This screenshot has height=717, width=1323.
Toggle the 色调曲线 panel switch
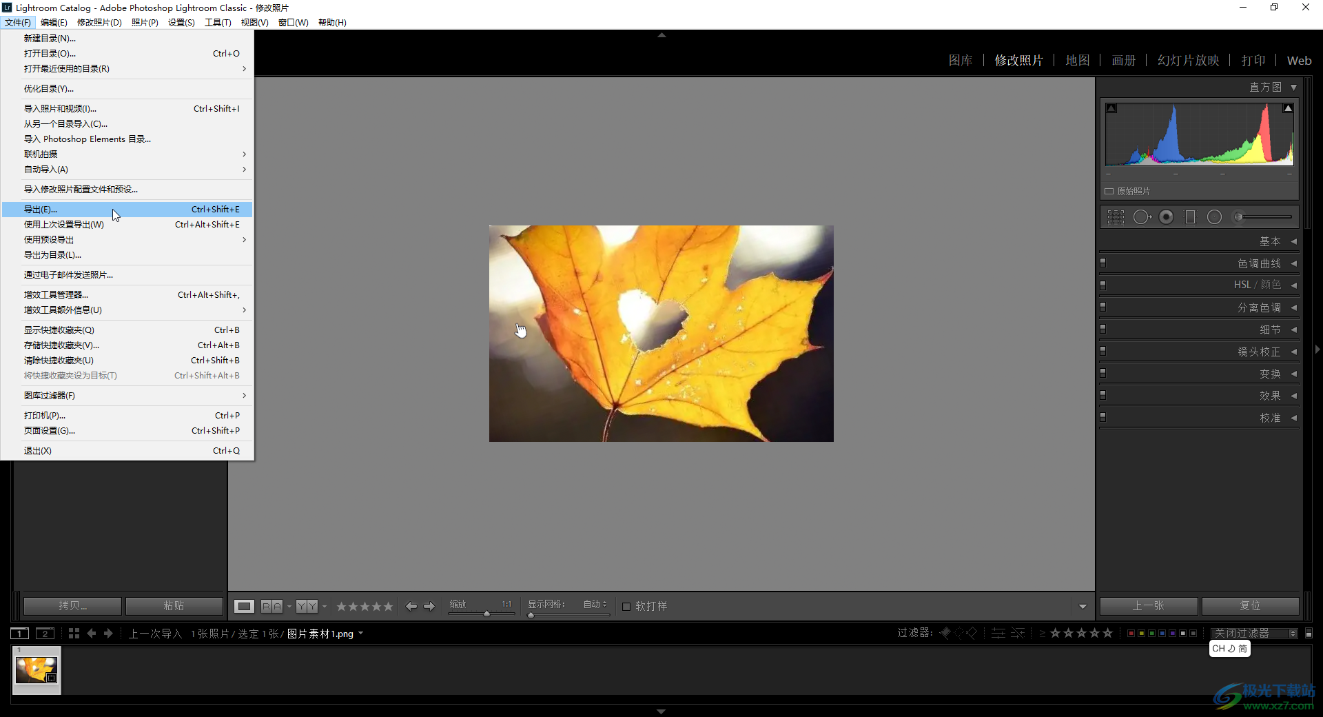pyautogui.click(x=1103, y=263)
